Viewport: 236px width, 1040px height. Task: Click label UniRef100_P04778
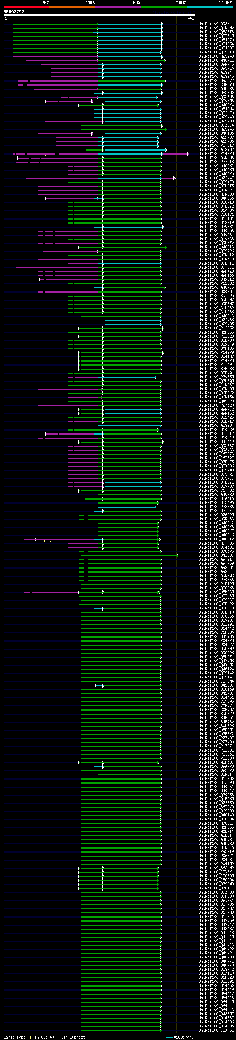[x=216, y=641]
